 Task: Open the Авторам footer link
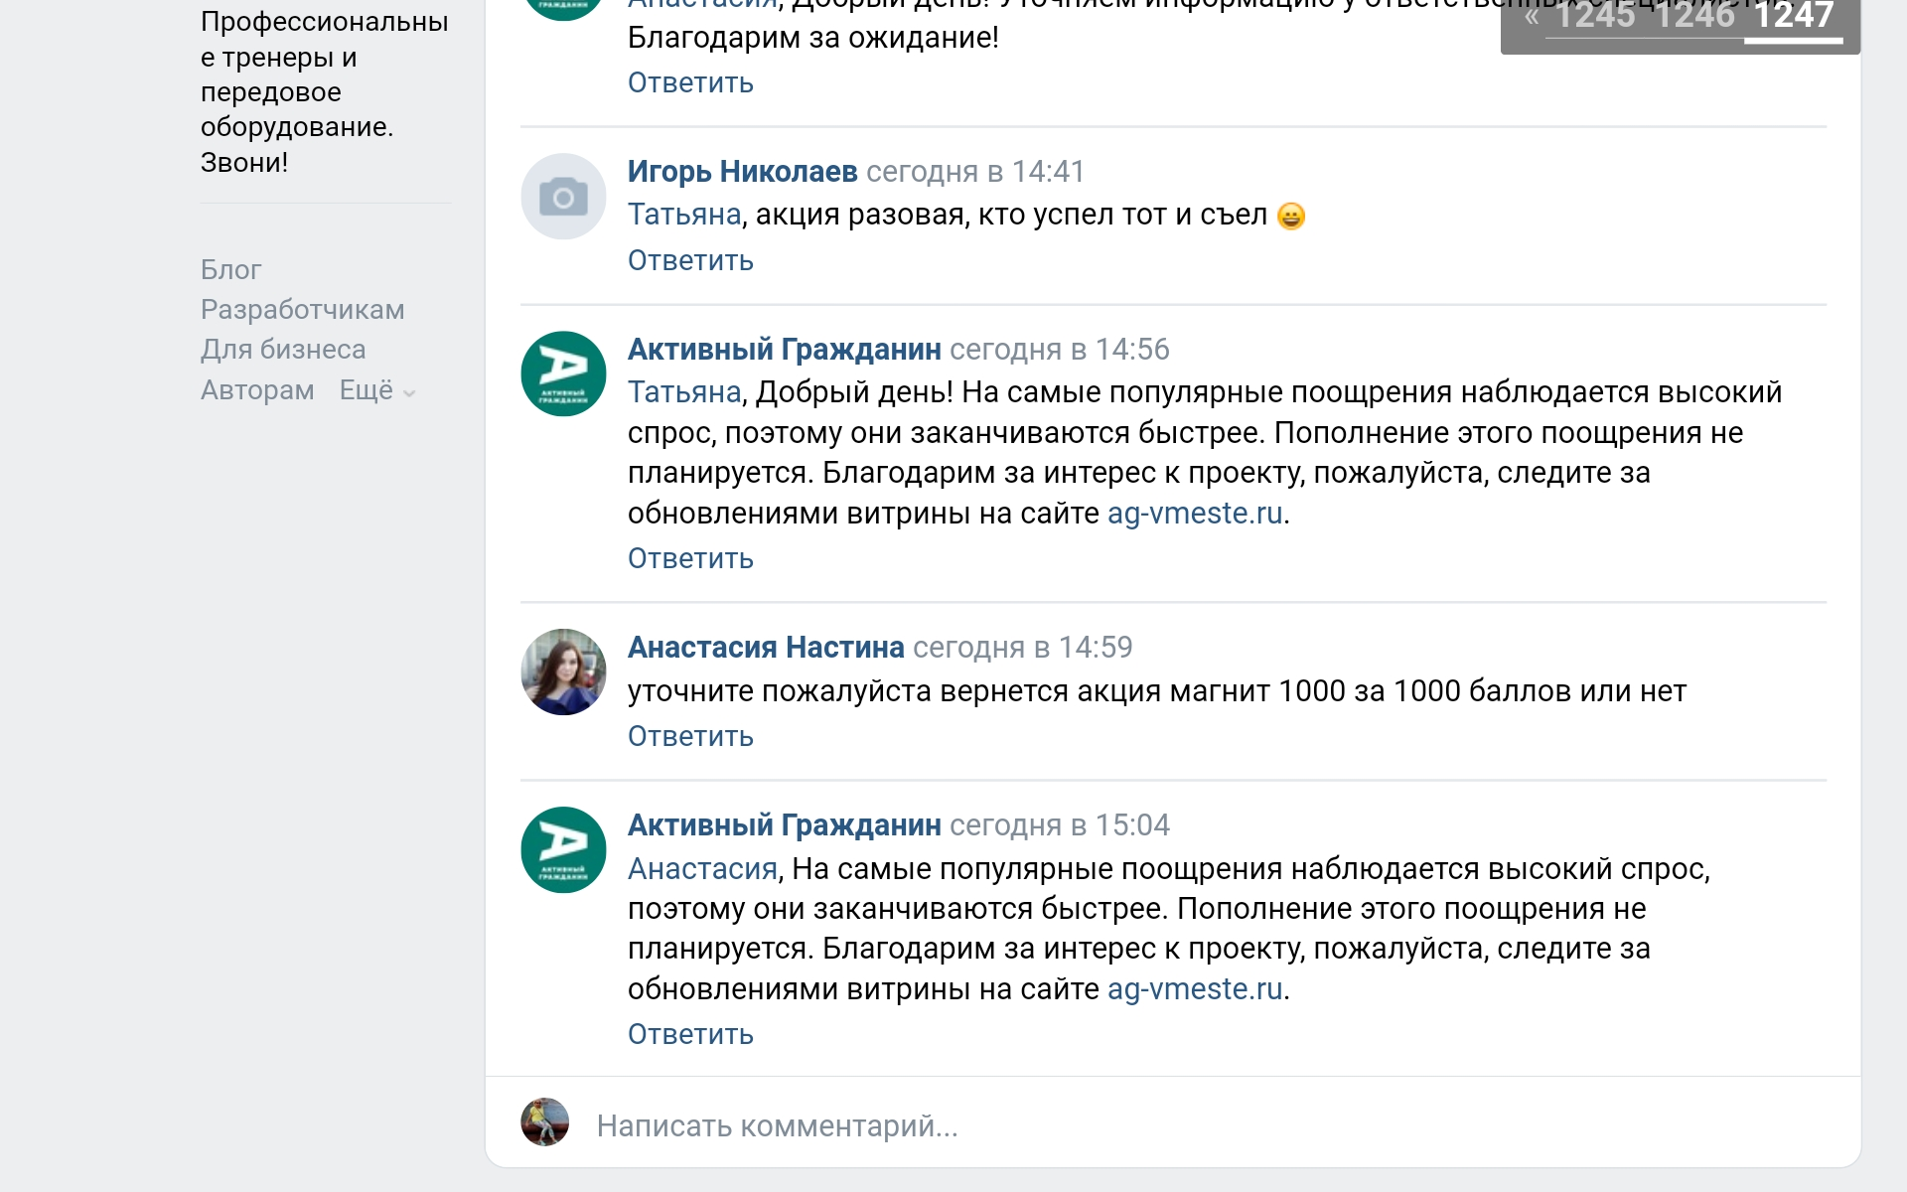[257, 390]
